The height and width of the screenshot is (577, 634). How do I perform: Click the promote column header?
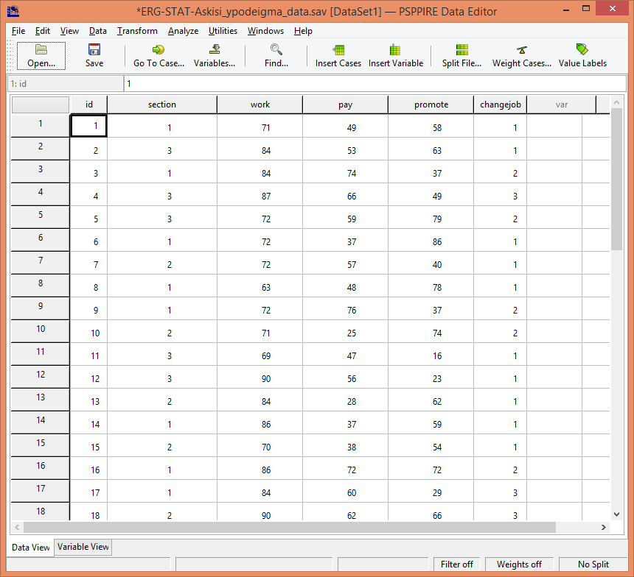click(x=431, y=105)
